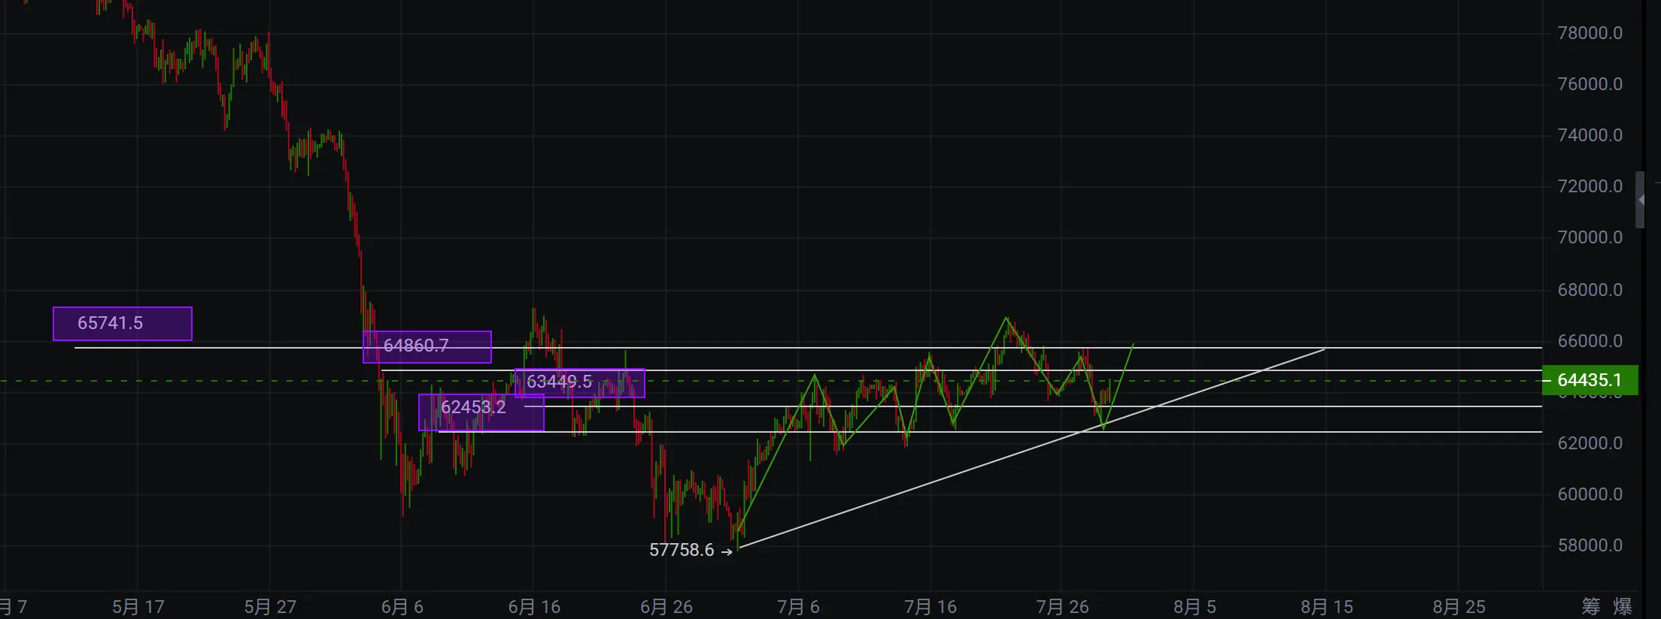Click the 8月 15 date label
This screenshot has width=1661, height=619.
pos(1327,607)
